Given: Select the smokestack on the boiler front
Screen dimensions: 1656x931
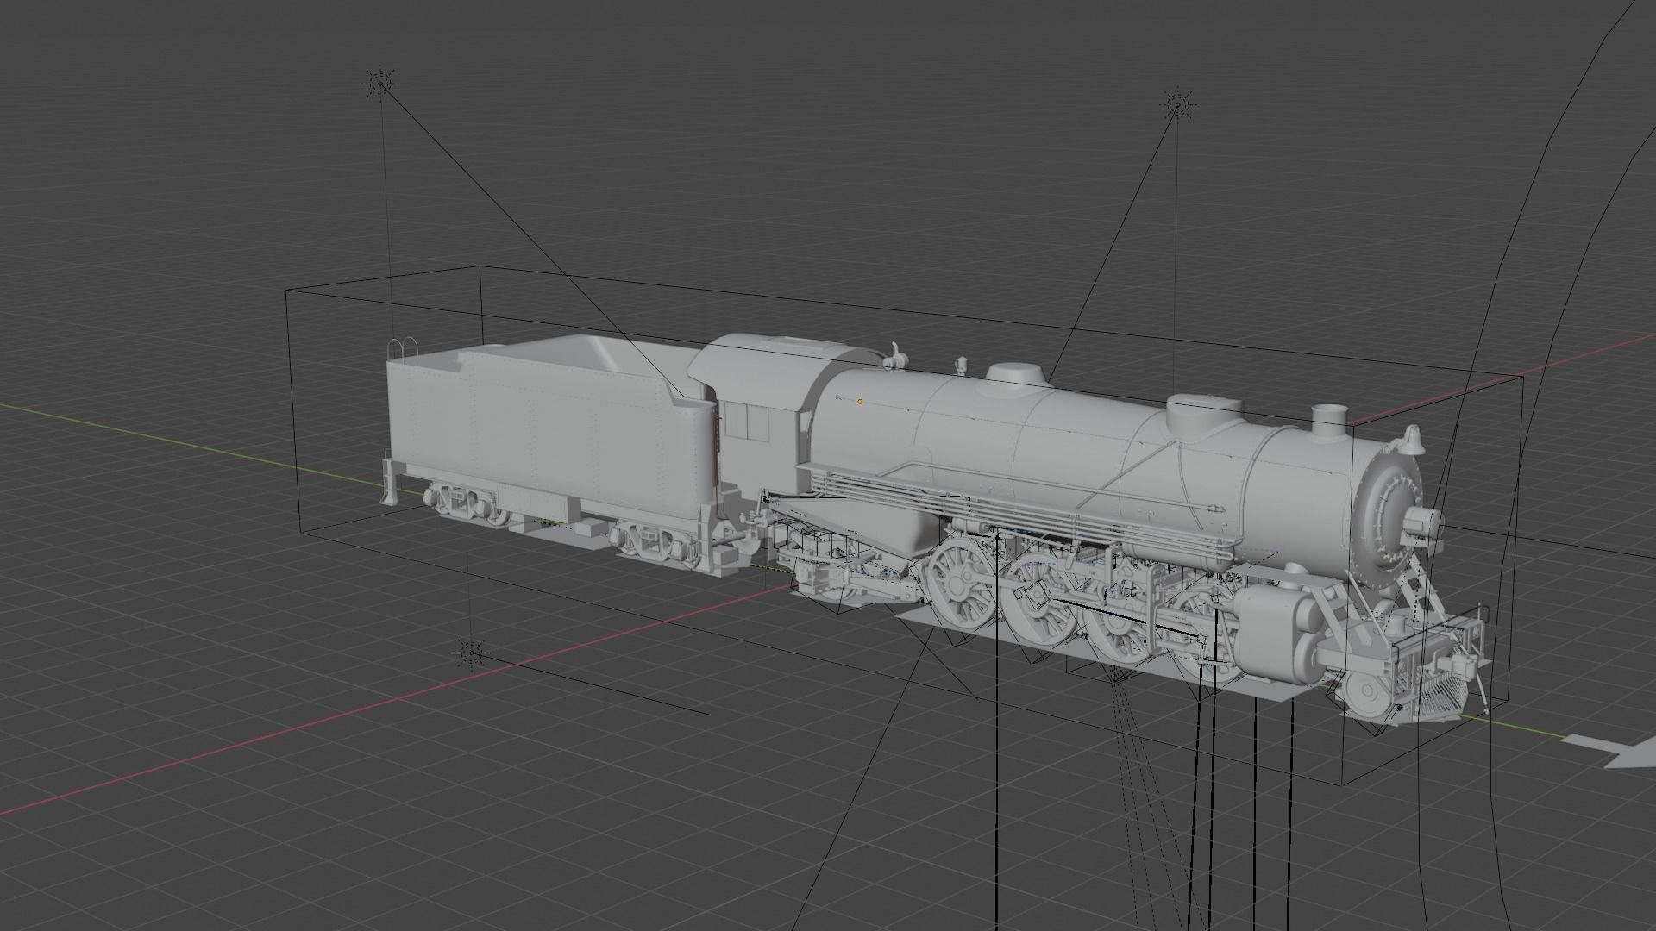Looking at the screenshot, I should pos(1330,421).
